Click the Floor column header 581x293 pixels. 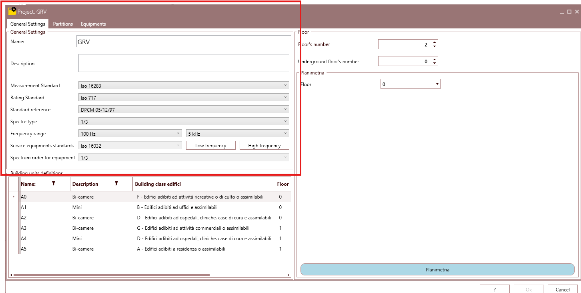282,184
